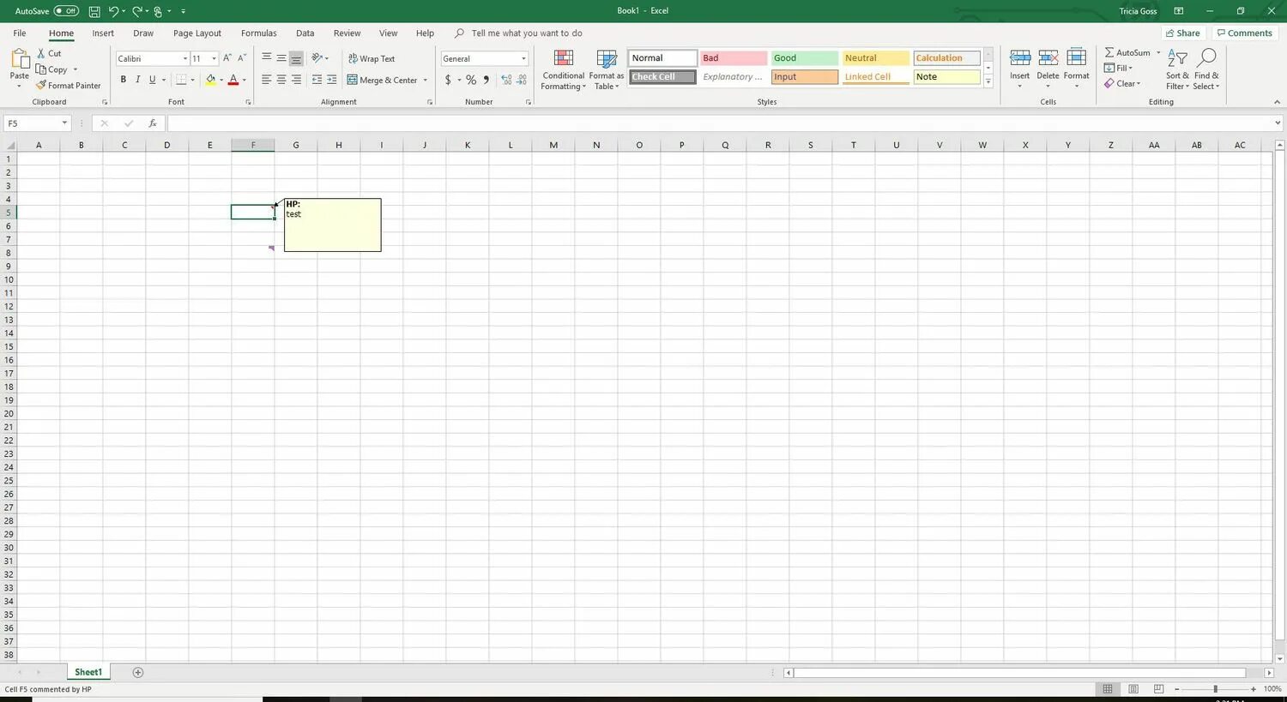1287x702 pixels.
Task: Add a new sheet with the plus button
Action: pyautogui.click(x=137, y=672)
